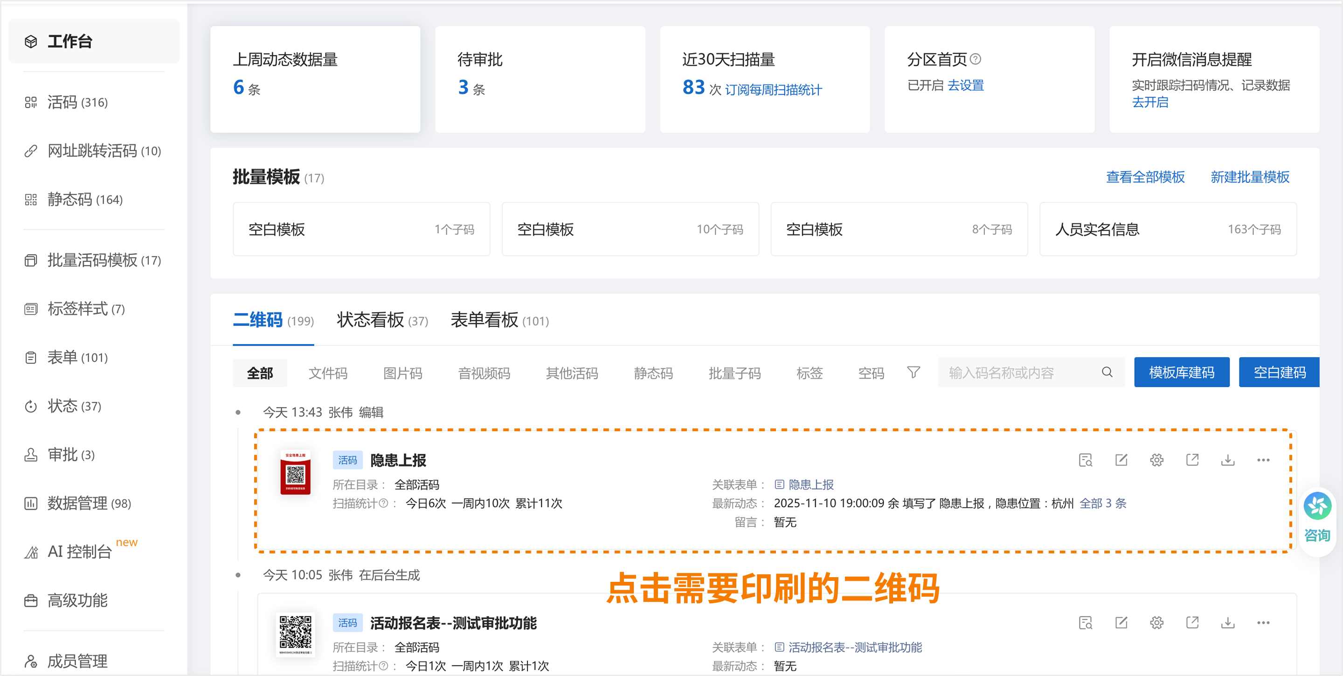The width and height of the screenshot is (1343, 676).
Task: Click open-in-new-window icon on 活动报名表 row
Action: coord(1192,622)
